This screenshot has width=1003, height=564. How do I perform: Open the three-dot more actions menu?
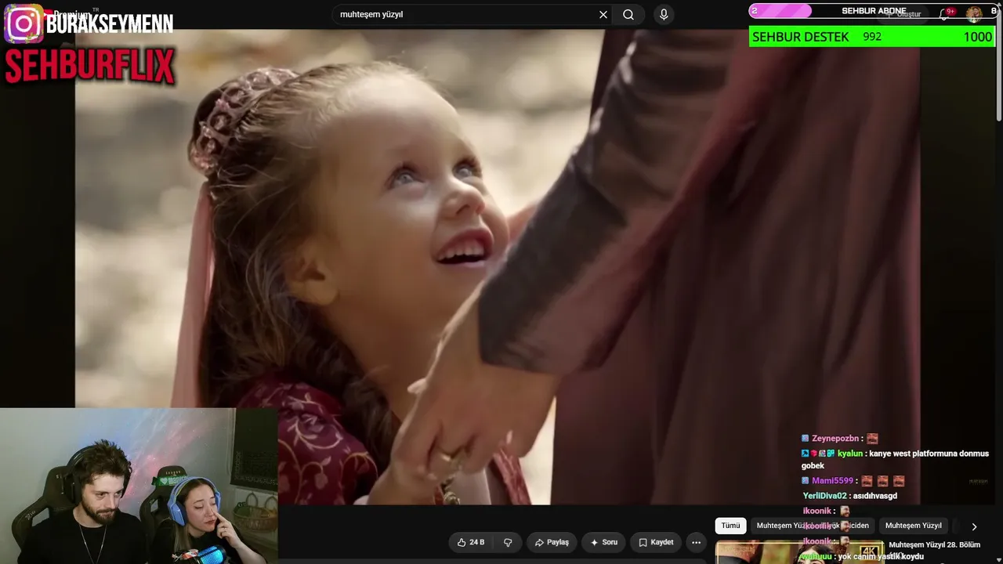point(696,542)
